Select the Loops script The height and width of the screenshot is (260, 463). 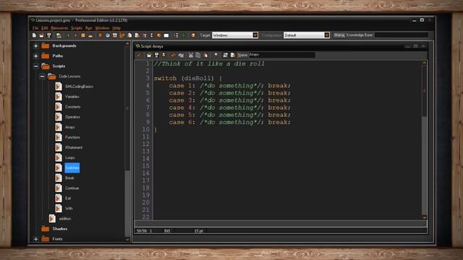(x=69, y=157)
